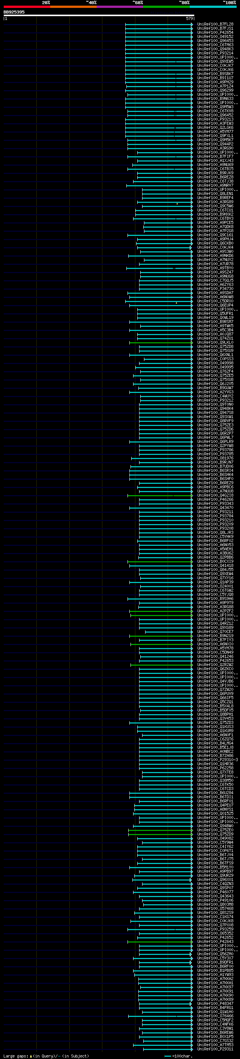Select row label UniRef100_A9NU69
This screenshot has width=240, height=1059.
coord(215,165)
